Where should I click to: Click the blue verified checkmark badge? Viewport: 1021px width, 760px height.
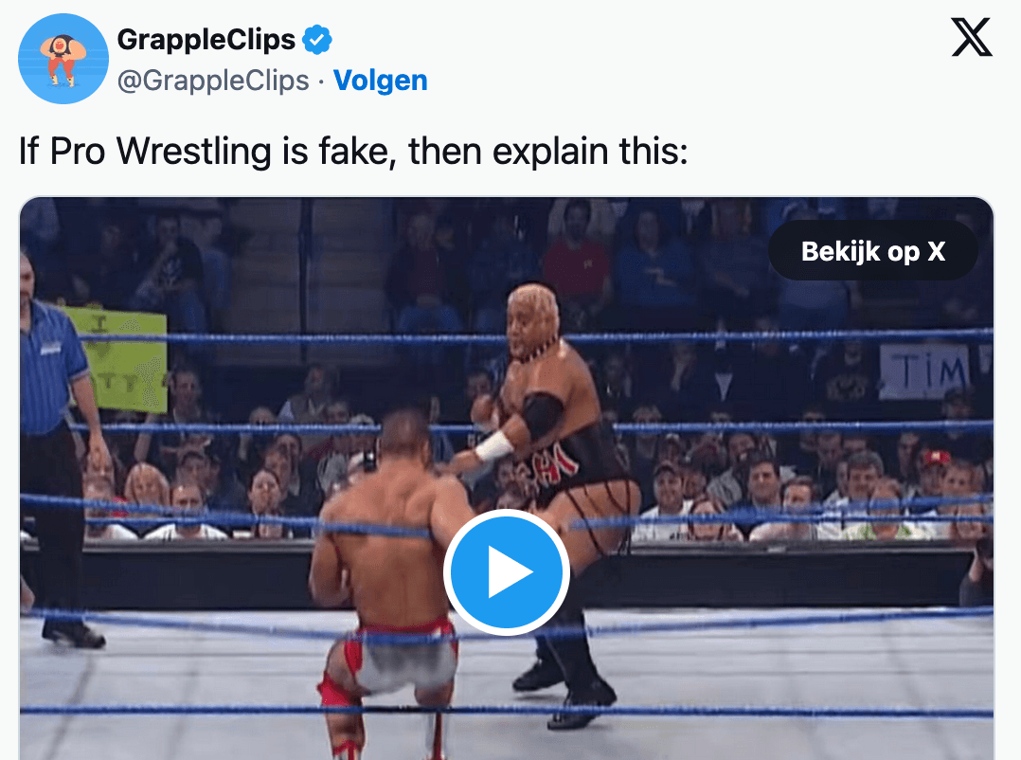click(317, 40)
